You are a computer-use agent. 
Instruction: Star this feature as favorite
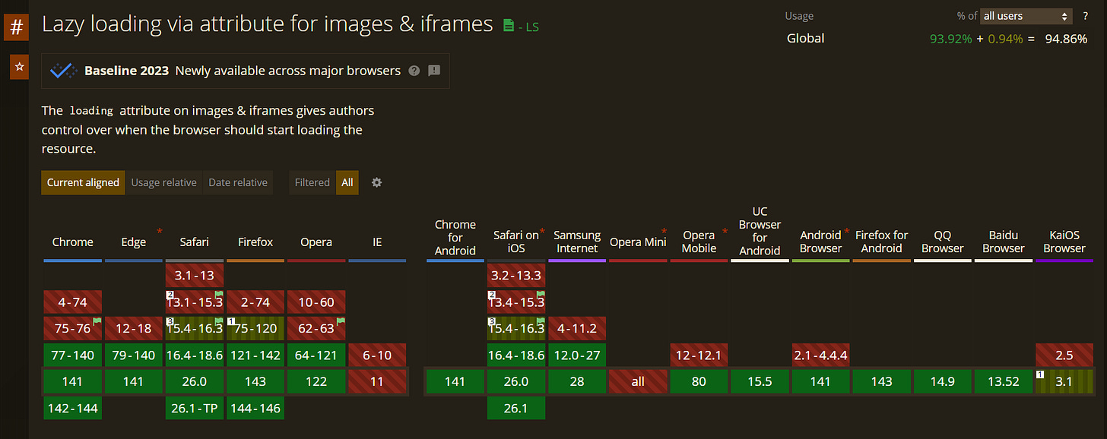pyautogui.click(x=20, y=67)
